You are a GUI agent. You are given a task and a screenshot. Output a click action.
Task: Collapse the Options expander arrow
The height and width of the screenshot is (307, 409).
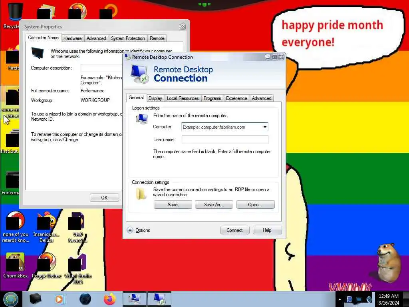pos(130,230)
